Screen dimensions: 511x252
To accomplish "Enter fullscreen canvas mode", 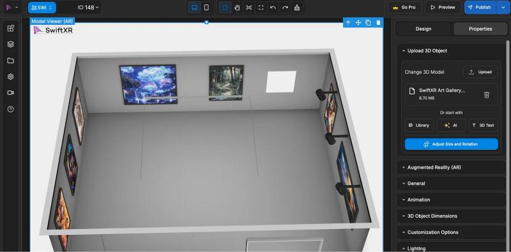I will 261,8.
